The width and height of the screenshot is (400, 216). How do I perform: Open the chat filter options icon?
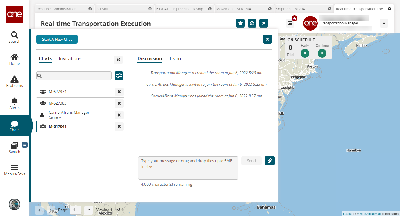pos(119,76)
